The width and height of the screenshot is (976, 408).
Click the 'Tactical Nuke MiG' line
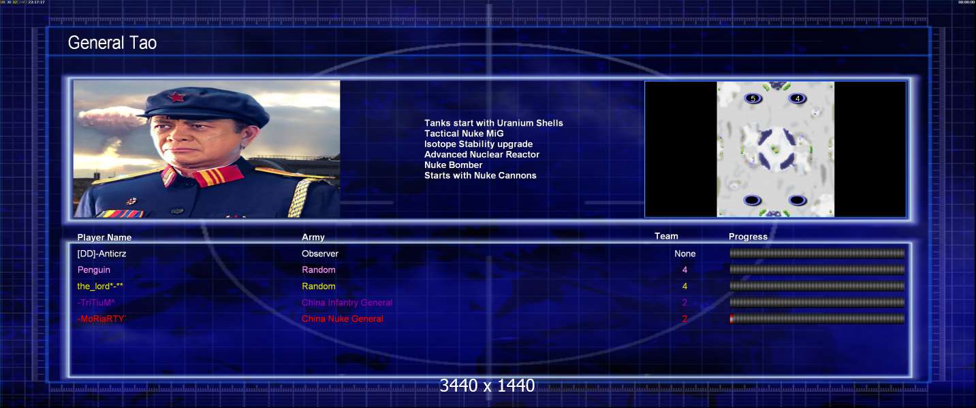coord(464,133)
